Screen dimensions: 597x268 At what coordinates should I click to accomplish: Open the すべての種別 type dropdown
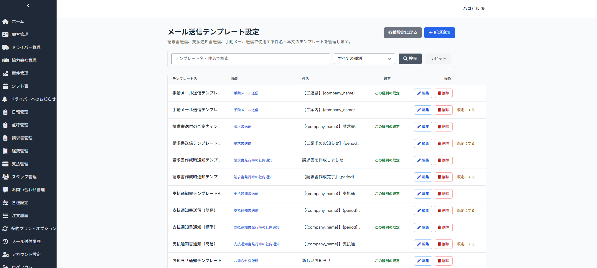[x=364, y=59]
